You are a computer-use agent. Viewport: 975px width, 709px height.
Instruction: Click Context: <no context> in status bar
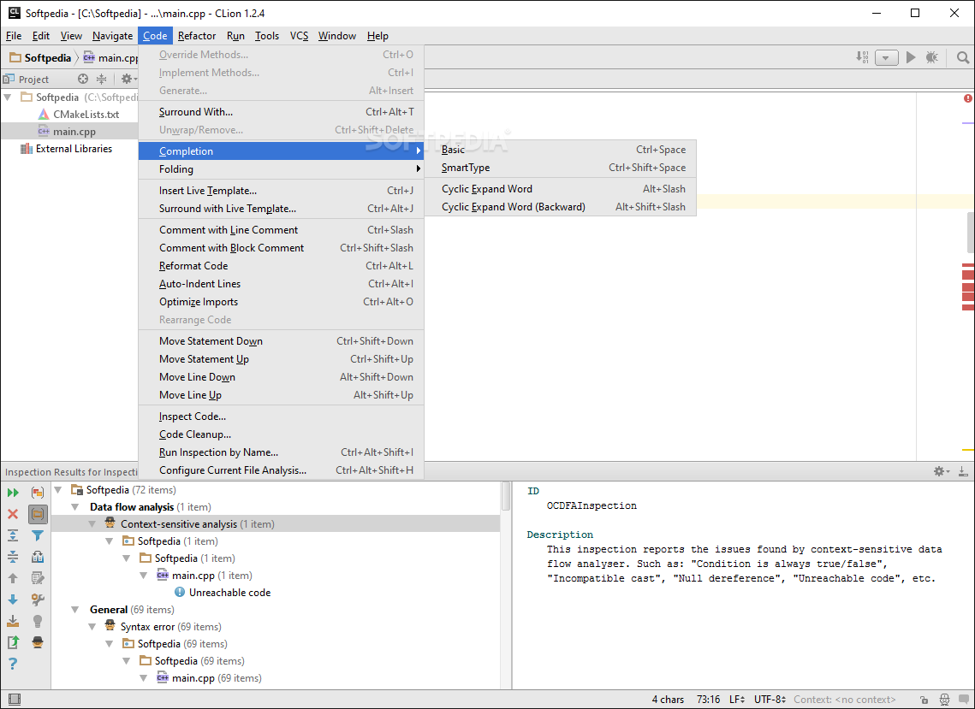pyautogui.click(x=844, y=700)
